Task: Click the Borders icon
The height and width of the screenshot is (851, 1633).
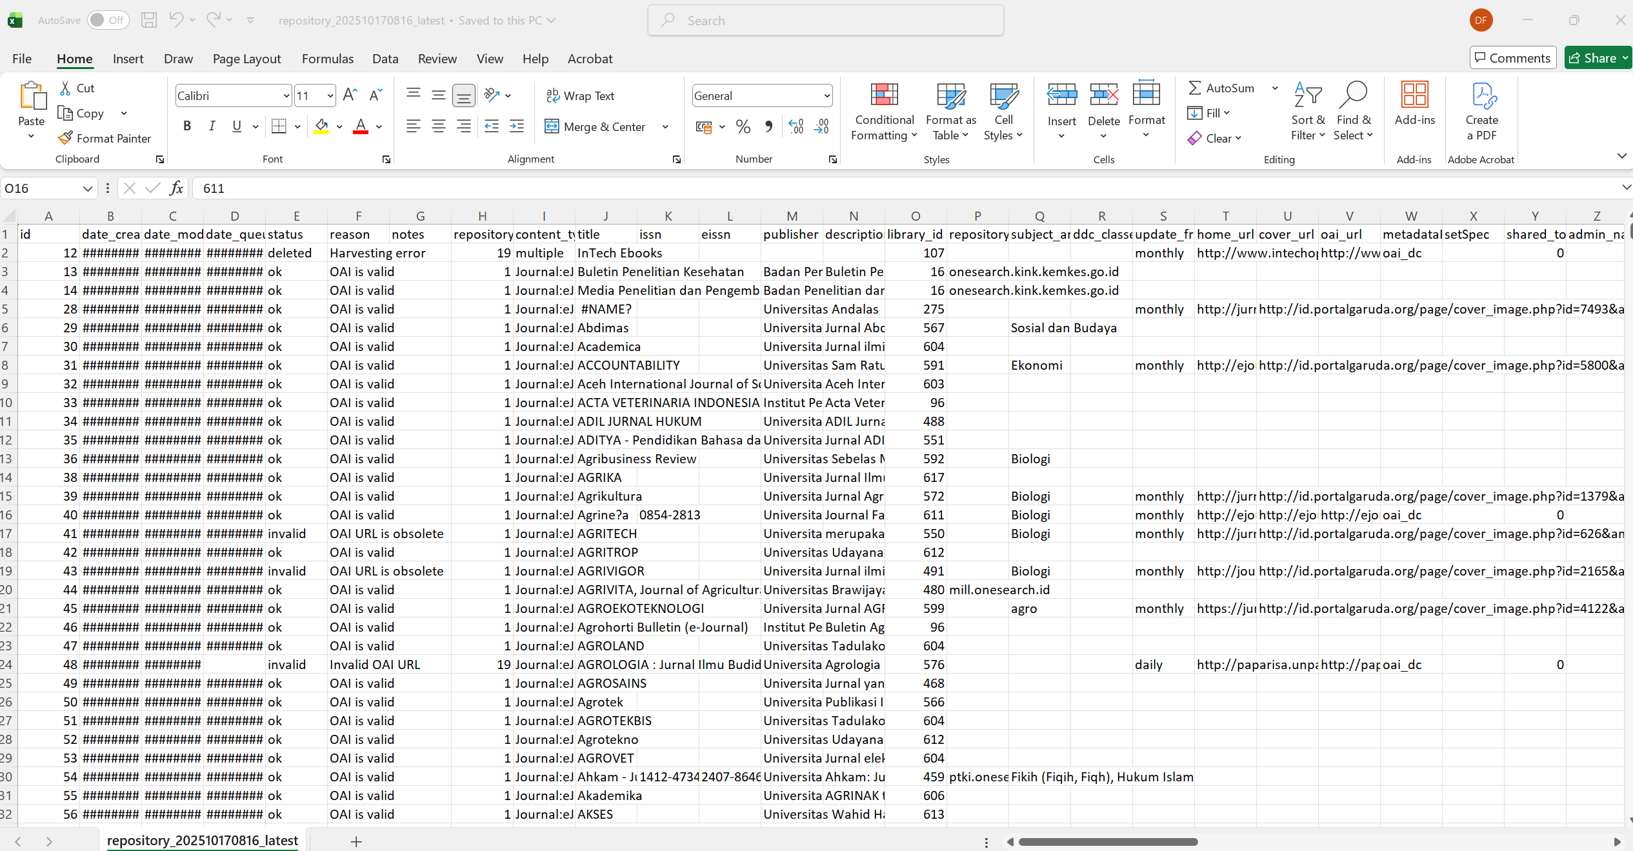Action: click(279, 126)
